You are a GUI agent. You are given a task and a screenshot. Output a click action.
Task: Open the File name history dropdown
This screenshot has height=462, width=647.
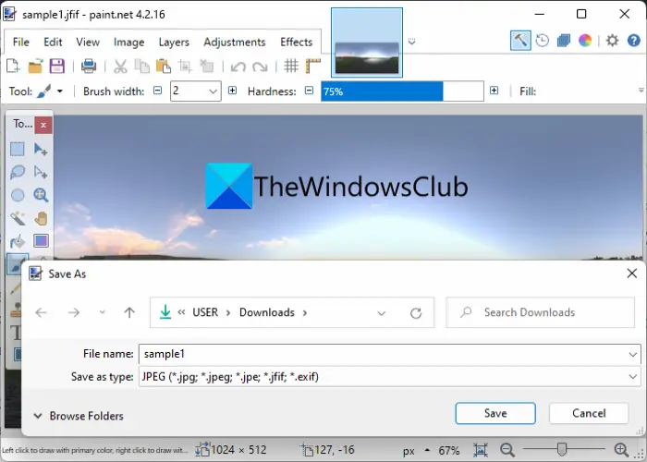632,354
